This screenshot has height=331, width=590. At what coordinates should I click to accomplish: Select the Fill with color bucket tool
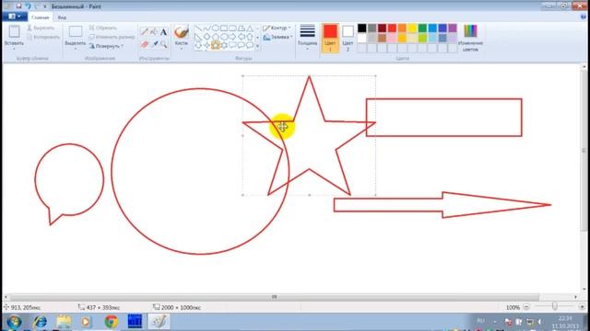[x=154, y=32]
